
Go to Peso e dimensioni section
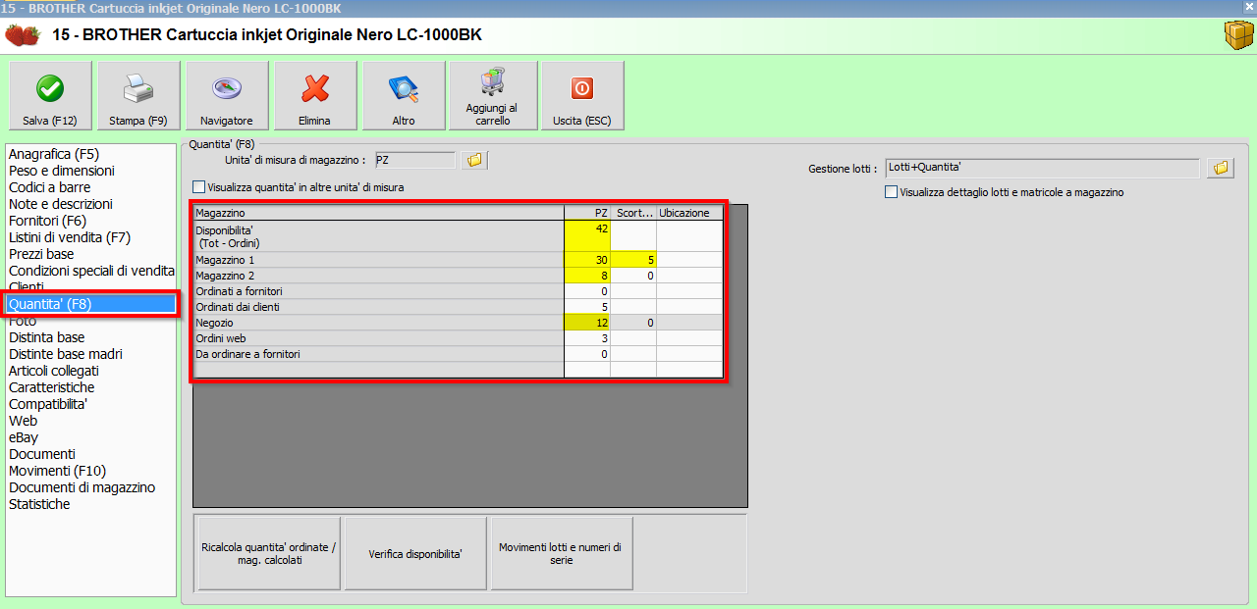(x=62, y=171)
